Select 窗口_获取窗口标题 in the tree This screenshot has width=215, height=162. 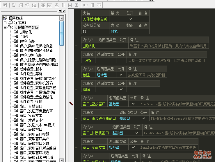(34, 134)
